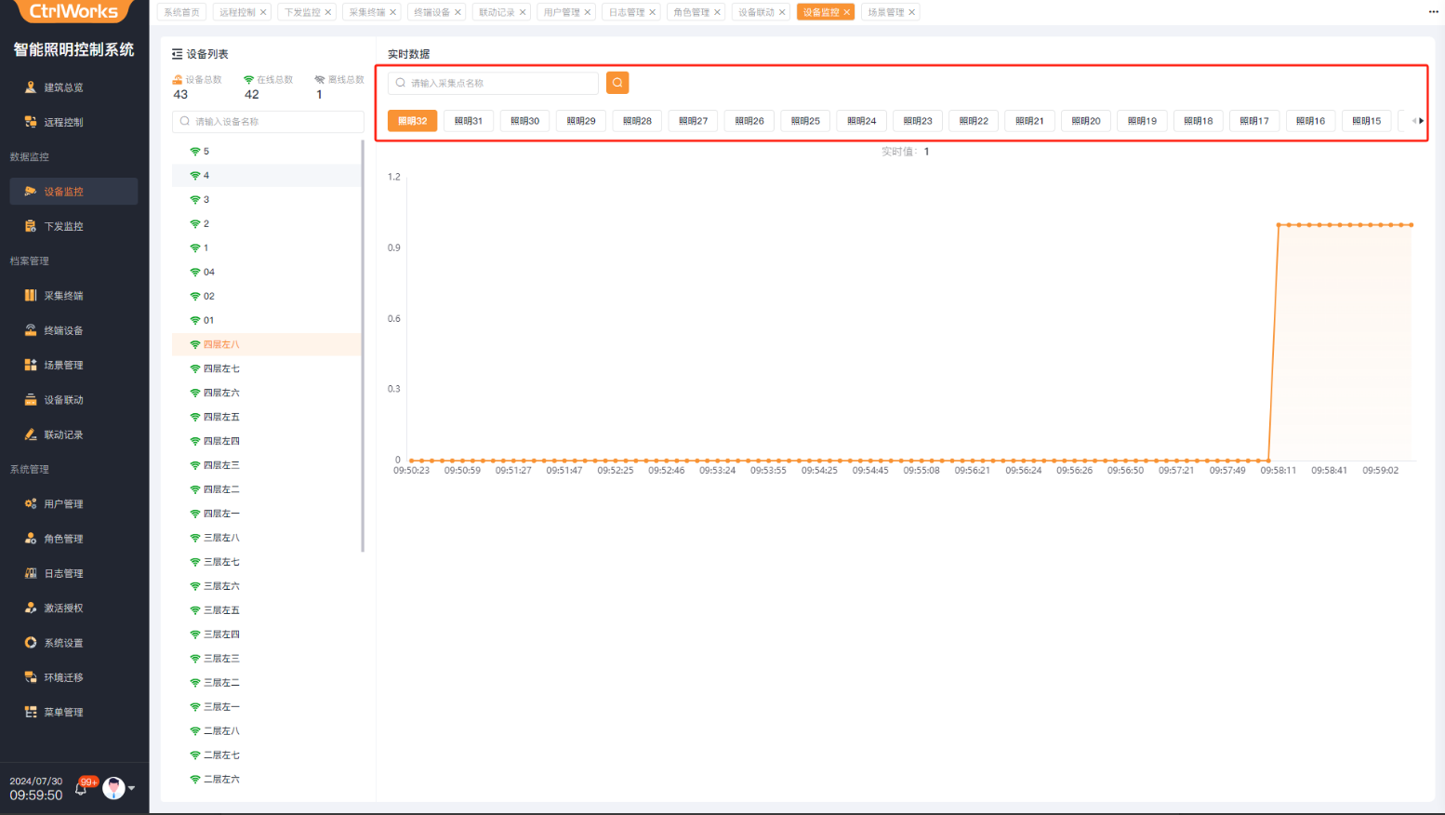Click the 场景管理 sidebar icon
Screen dimensions: 1445x815
[31, 365]
